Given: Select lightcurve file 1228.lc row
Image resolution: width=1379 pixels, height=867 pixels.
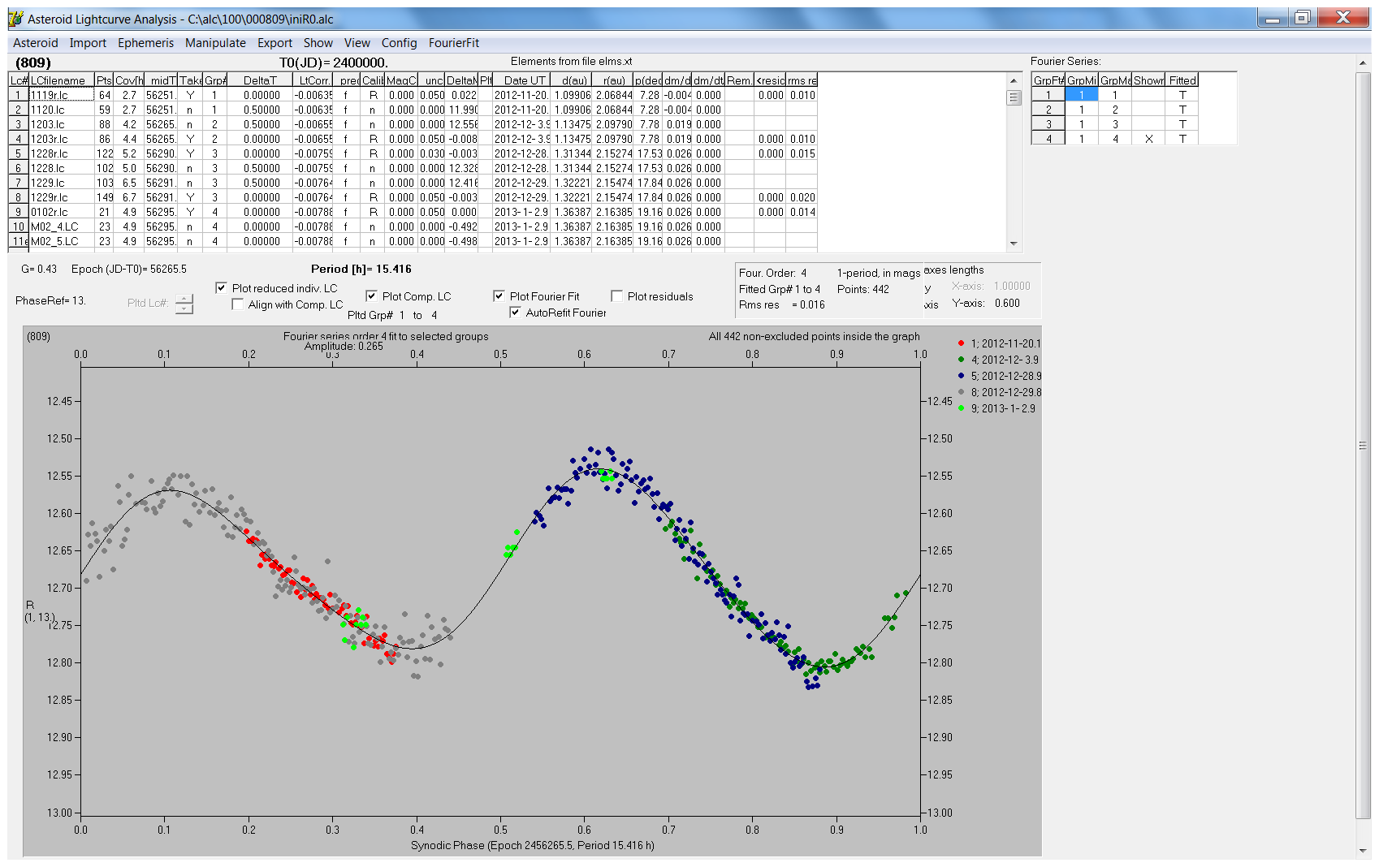Looking at the screenshot, I should coord(413,168).
